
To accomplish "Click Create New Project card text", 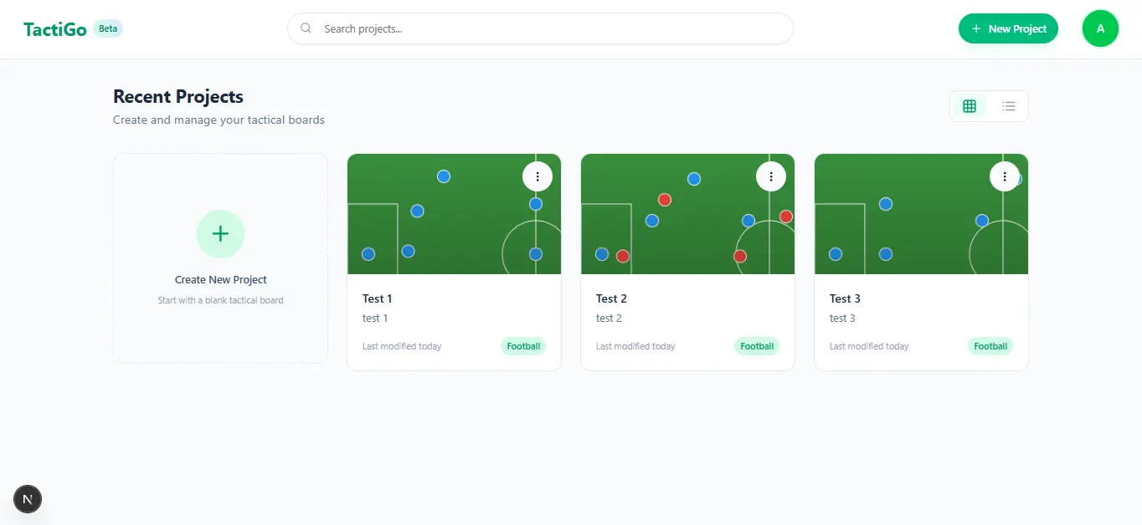I will [x=221, y=280].
